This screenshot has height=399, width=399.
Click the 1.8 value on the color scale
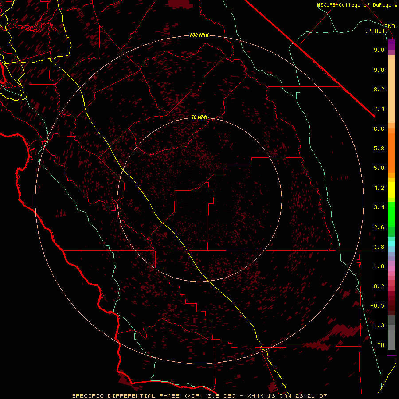click(x=379, y=247)
